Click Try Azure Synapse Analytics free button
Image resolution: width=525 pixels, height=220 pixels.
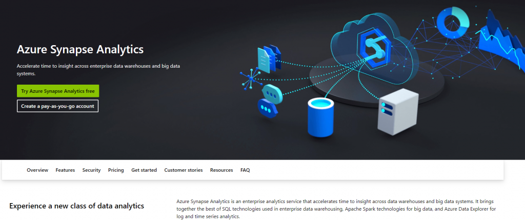click(x=58, y=91)
